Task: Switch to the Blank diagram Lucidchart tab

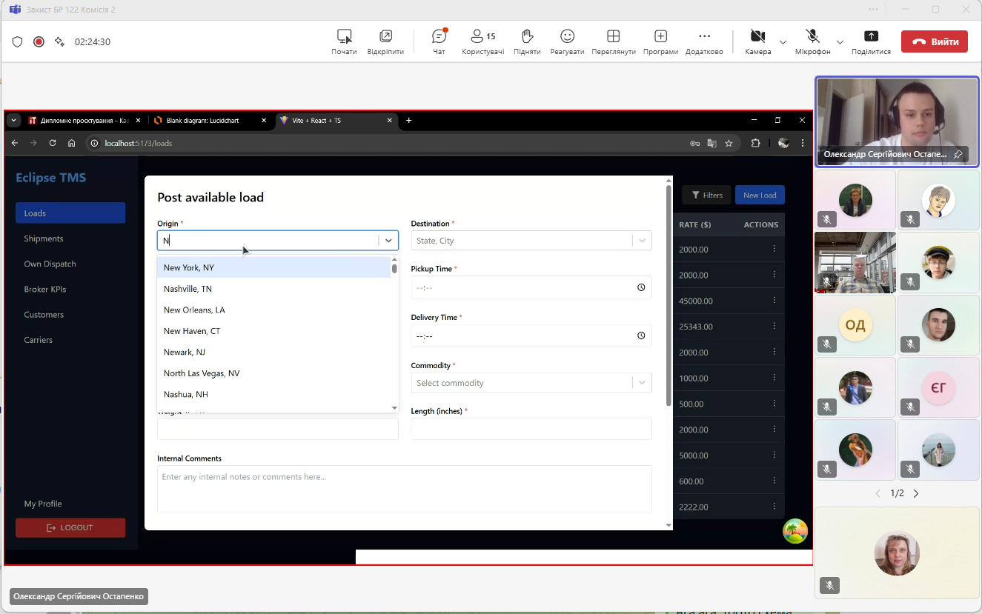Action: click(x=208, y=121)
